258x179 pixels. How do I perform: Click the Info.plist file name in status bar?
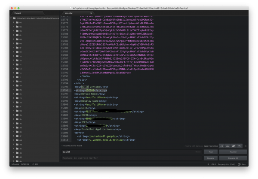pos(15,164)
